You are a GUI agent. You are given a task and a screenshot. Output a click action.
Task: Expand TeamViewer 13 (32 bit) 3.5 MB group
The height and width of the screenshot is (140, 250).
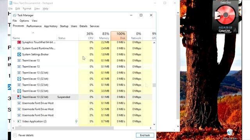point(14,91)
